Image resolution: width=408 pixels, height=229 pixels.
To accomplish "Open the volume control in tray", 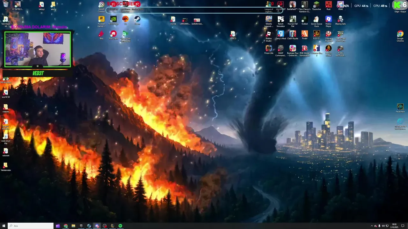I will pyautogui.click(x=383, y=226).
